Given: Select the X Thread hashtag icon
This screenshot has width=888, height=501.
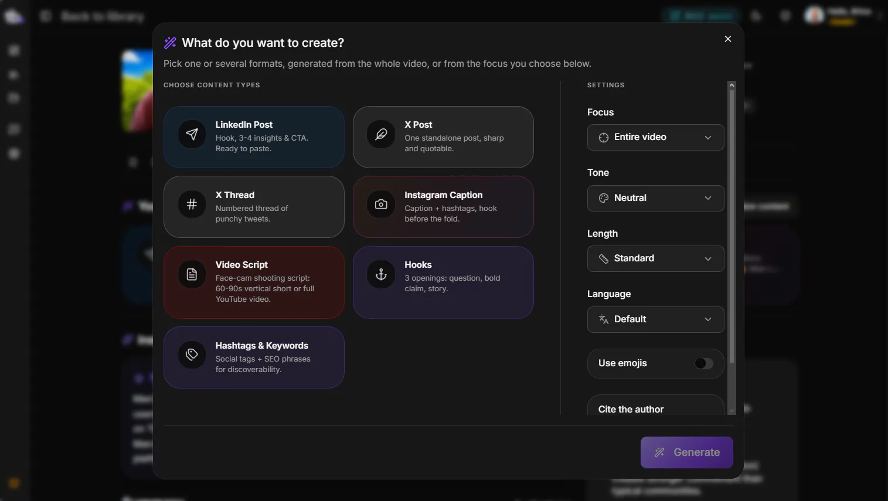Looking at the screenshot, I should point(192,204).
